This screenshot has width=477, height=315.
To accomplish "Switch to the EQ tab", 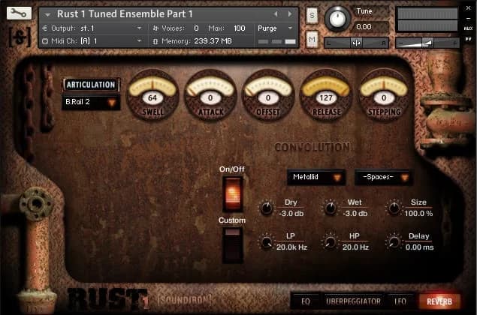I will coord(306,301).
